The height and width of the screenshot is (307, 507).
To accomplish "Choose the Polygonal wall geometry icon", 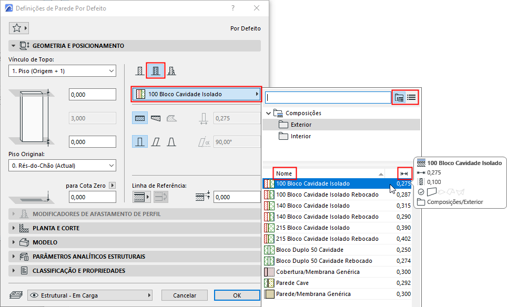I will click(171, 118).
